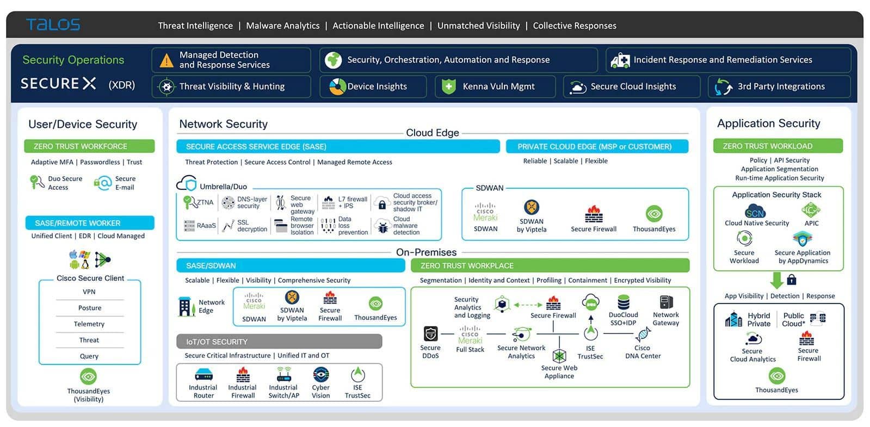Select the ISE TrustSec icon in IoT/OT Security

coord(357,374)
